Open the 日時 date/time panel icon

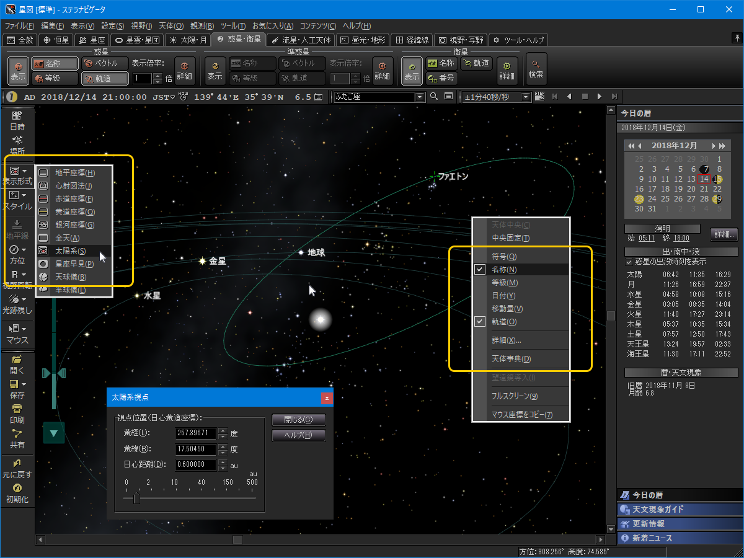(17, 116)
